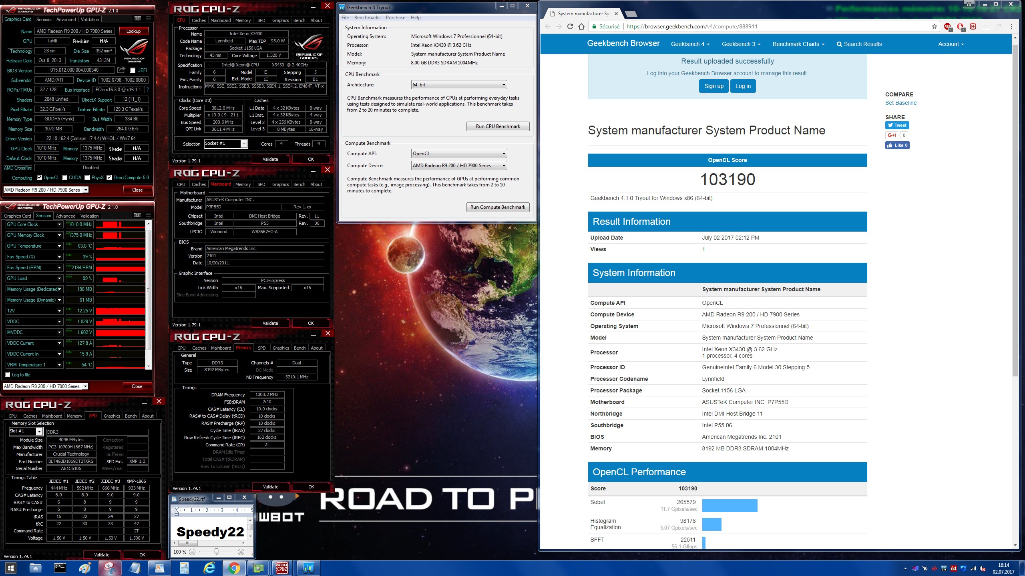Switch to Chrome in the taskbar
The image size is (1025, 576).
click(234, 568)
